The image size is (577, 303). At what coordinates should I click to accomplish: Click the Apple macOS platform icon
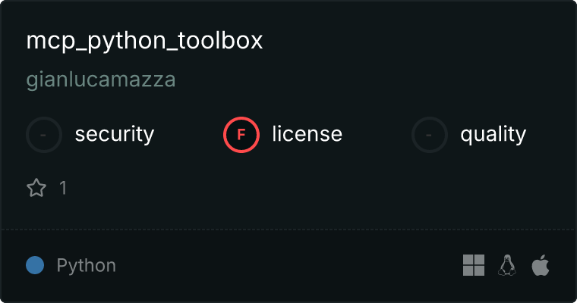[x=541, y=265]
